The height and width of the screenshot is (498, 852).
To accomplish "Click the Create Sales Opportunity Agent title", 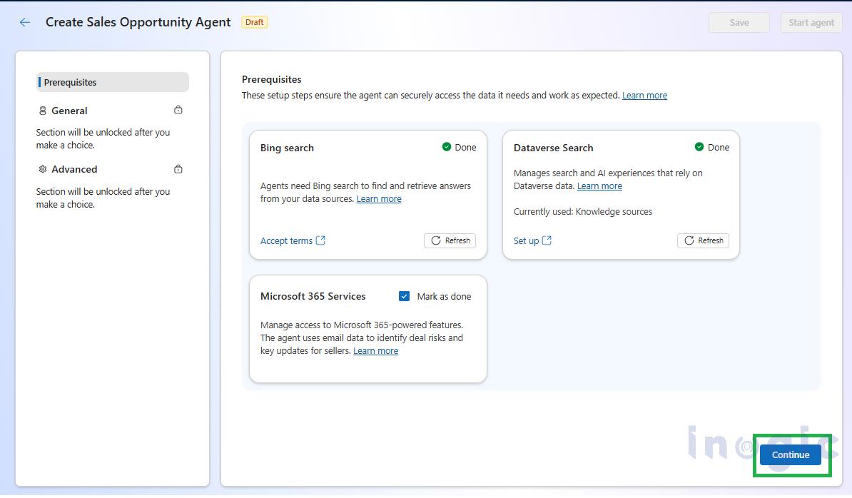I will click(x=138, y=22).
